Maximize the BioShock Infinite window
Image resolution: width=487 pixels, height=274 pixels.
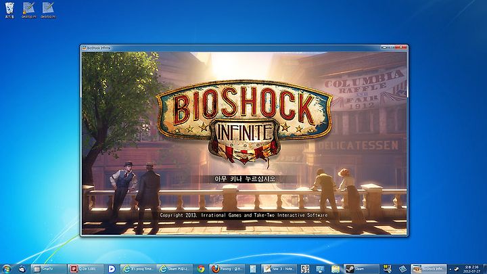click(x=392, y=47)
